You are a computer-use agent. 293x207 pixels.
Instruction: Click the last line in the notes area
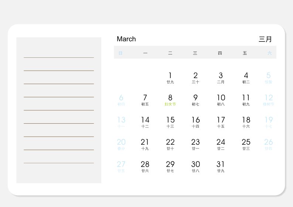pos(59,163)
